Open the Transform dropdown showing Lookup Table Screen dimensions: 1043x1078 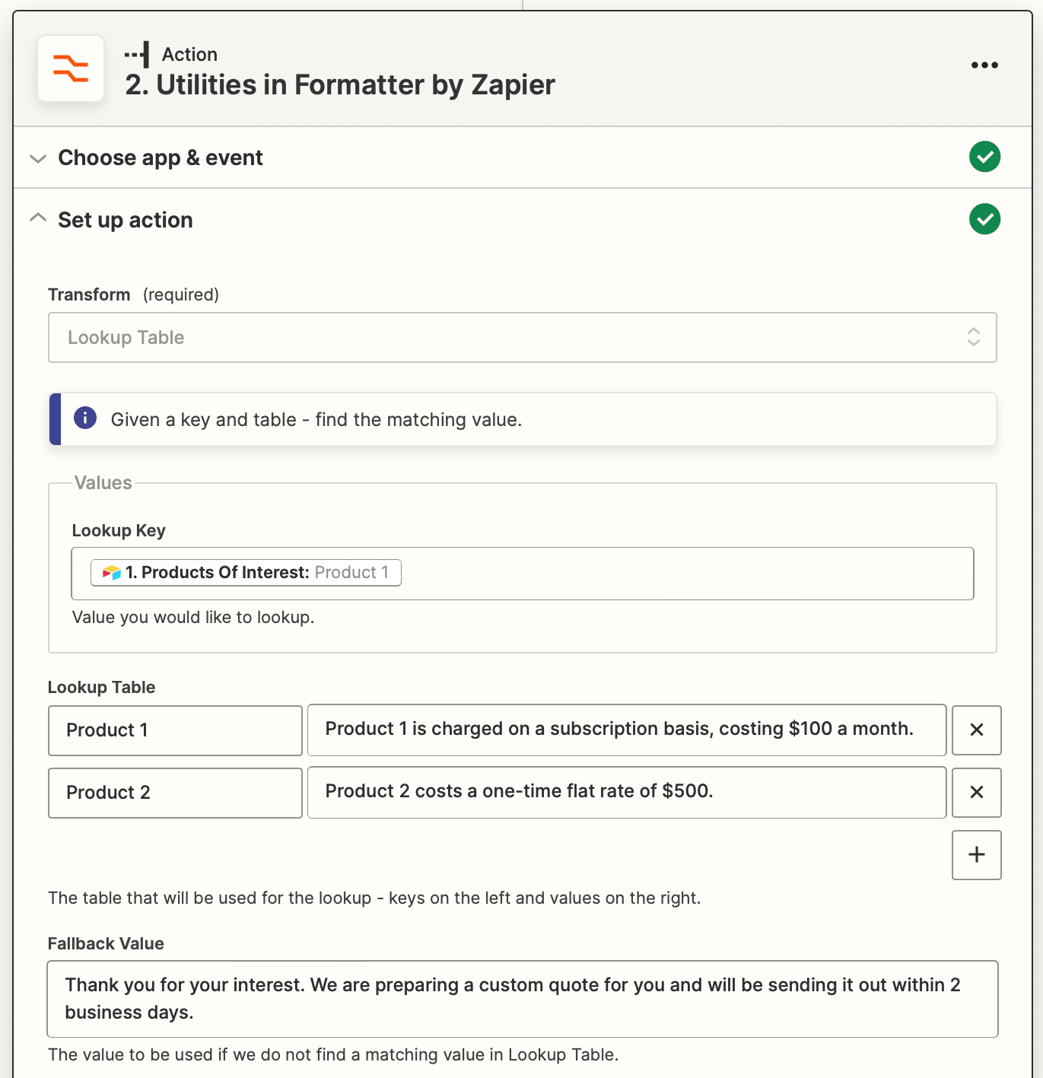[x=522, y=338]
